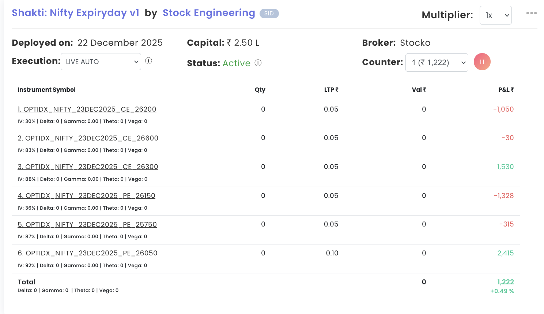Click the info icon next to Active status

[258, 63]
